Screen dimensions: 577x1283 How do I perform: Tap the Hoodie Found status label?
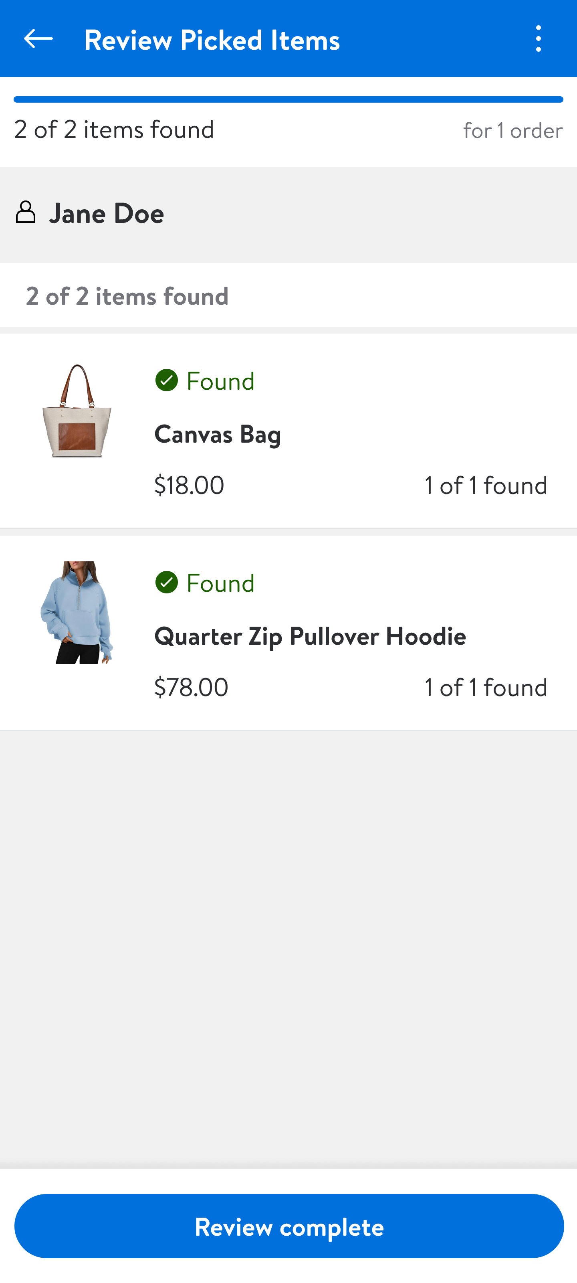click(220, 583)
